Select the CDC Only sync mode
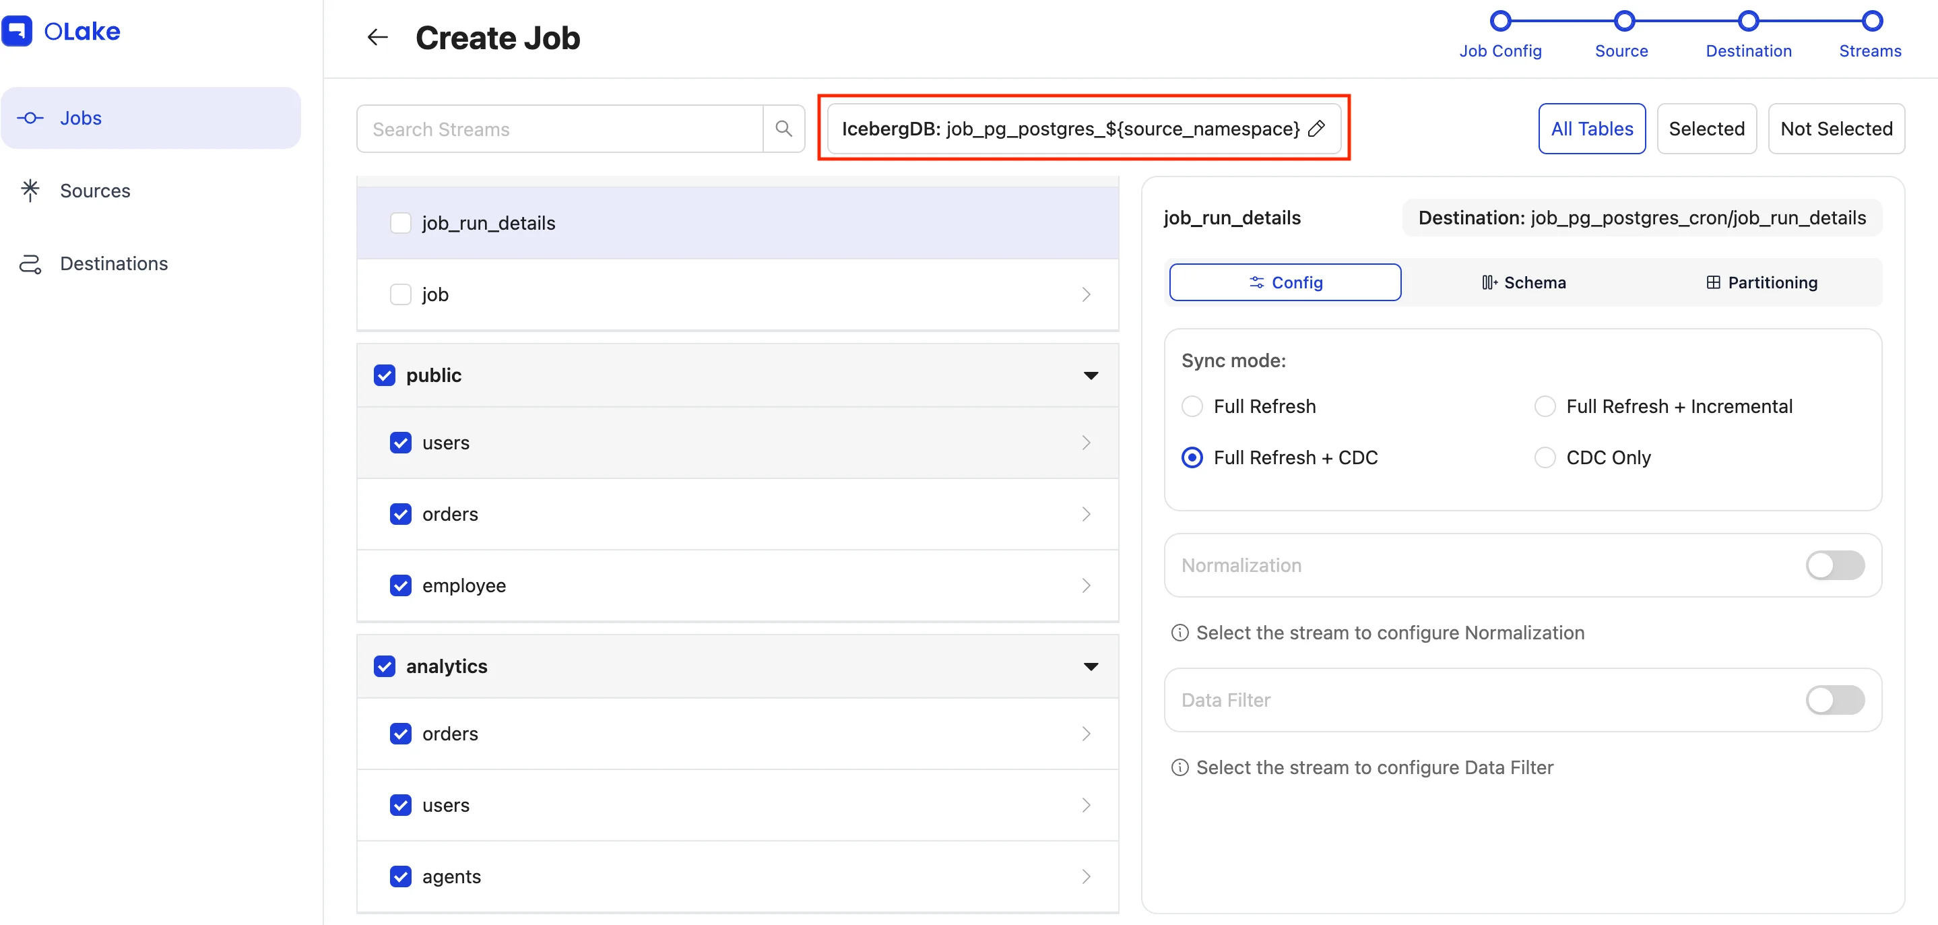This screenshot has width=1938, height=925. [x=1545, y=457]
